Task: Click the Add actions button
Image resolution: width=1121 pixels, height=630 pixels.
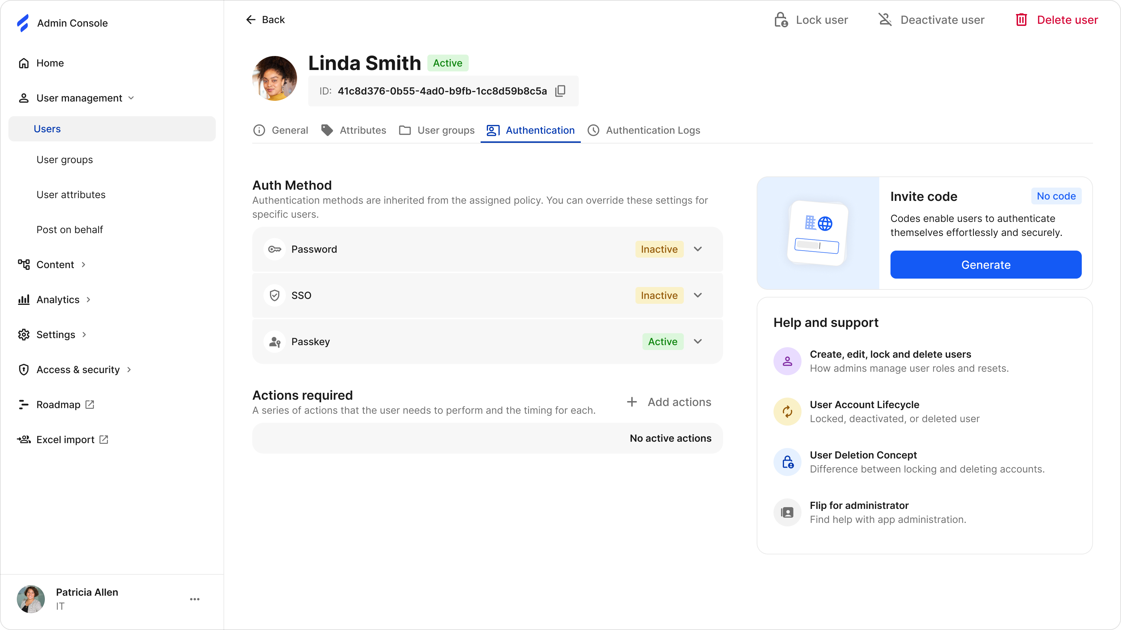Action: (669, 402)
